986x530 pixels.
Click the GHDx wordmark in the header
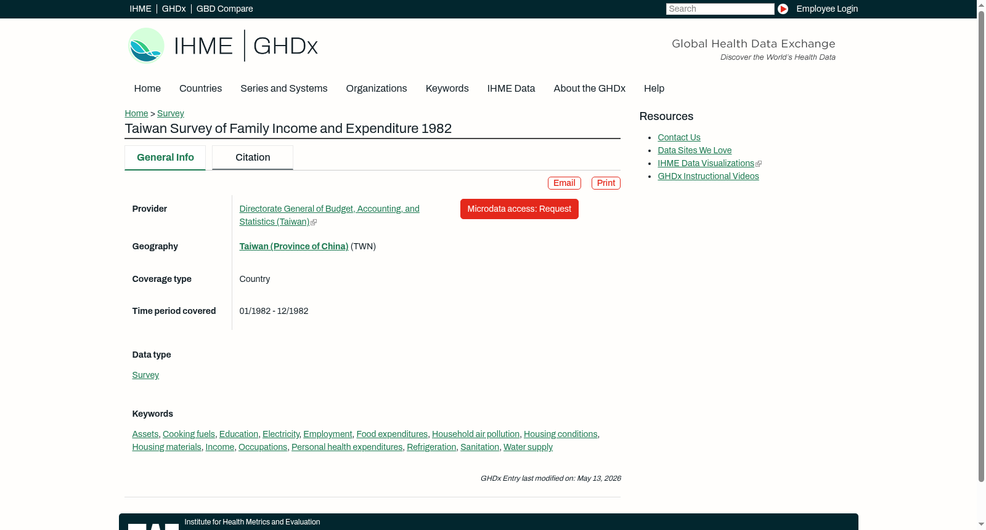[285, 46]
